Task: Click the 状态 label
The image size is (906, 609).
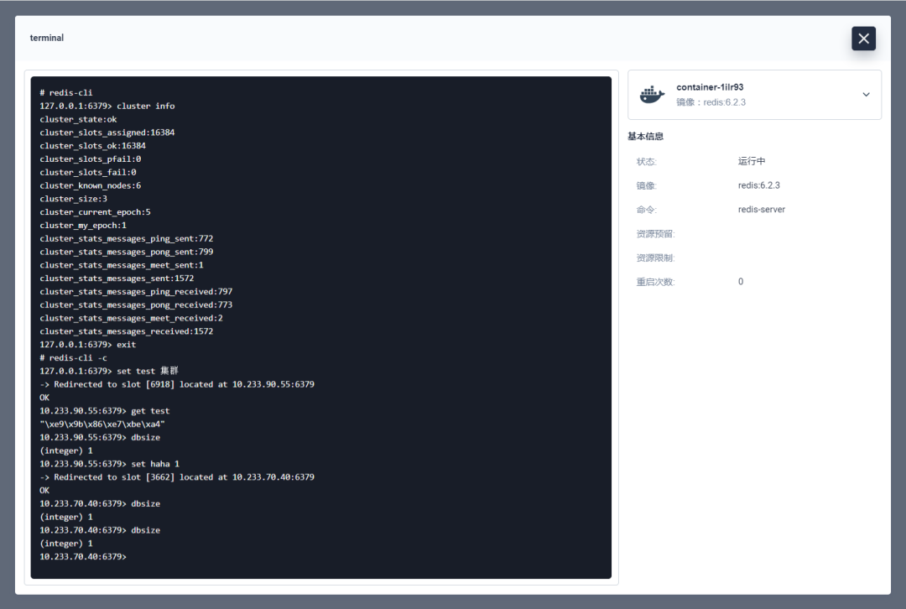Action: 646,161
